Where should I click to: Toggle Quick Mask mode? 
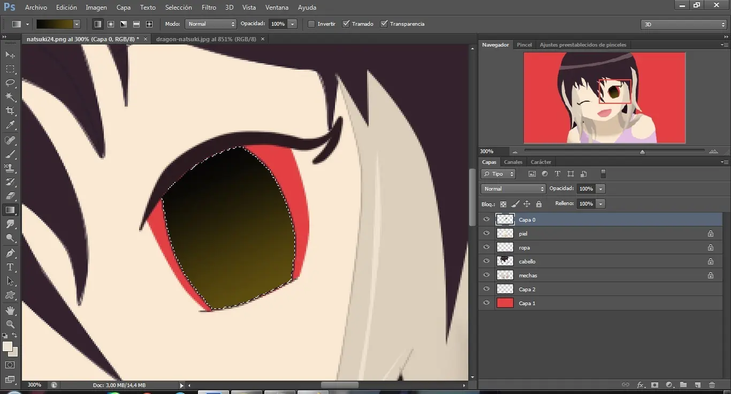(x=10, y=365)
